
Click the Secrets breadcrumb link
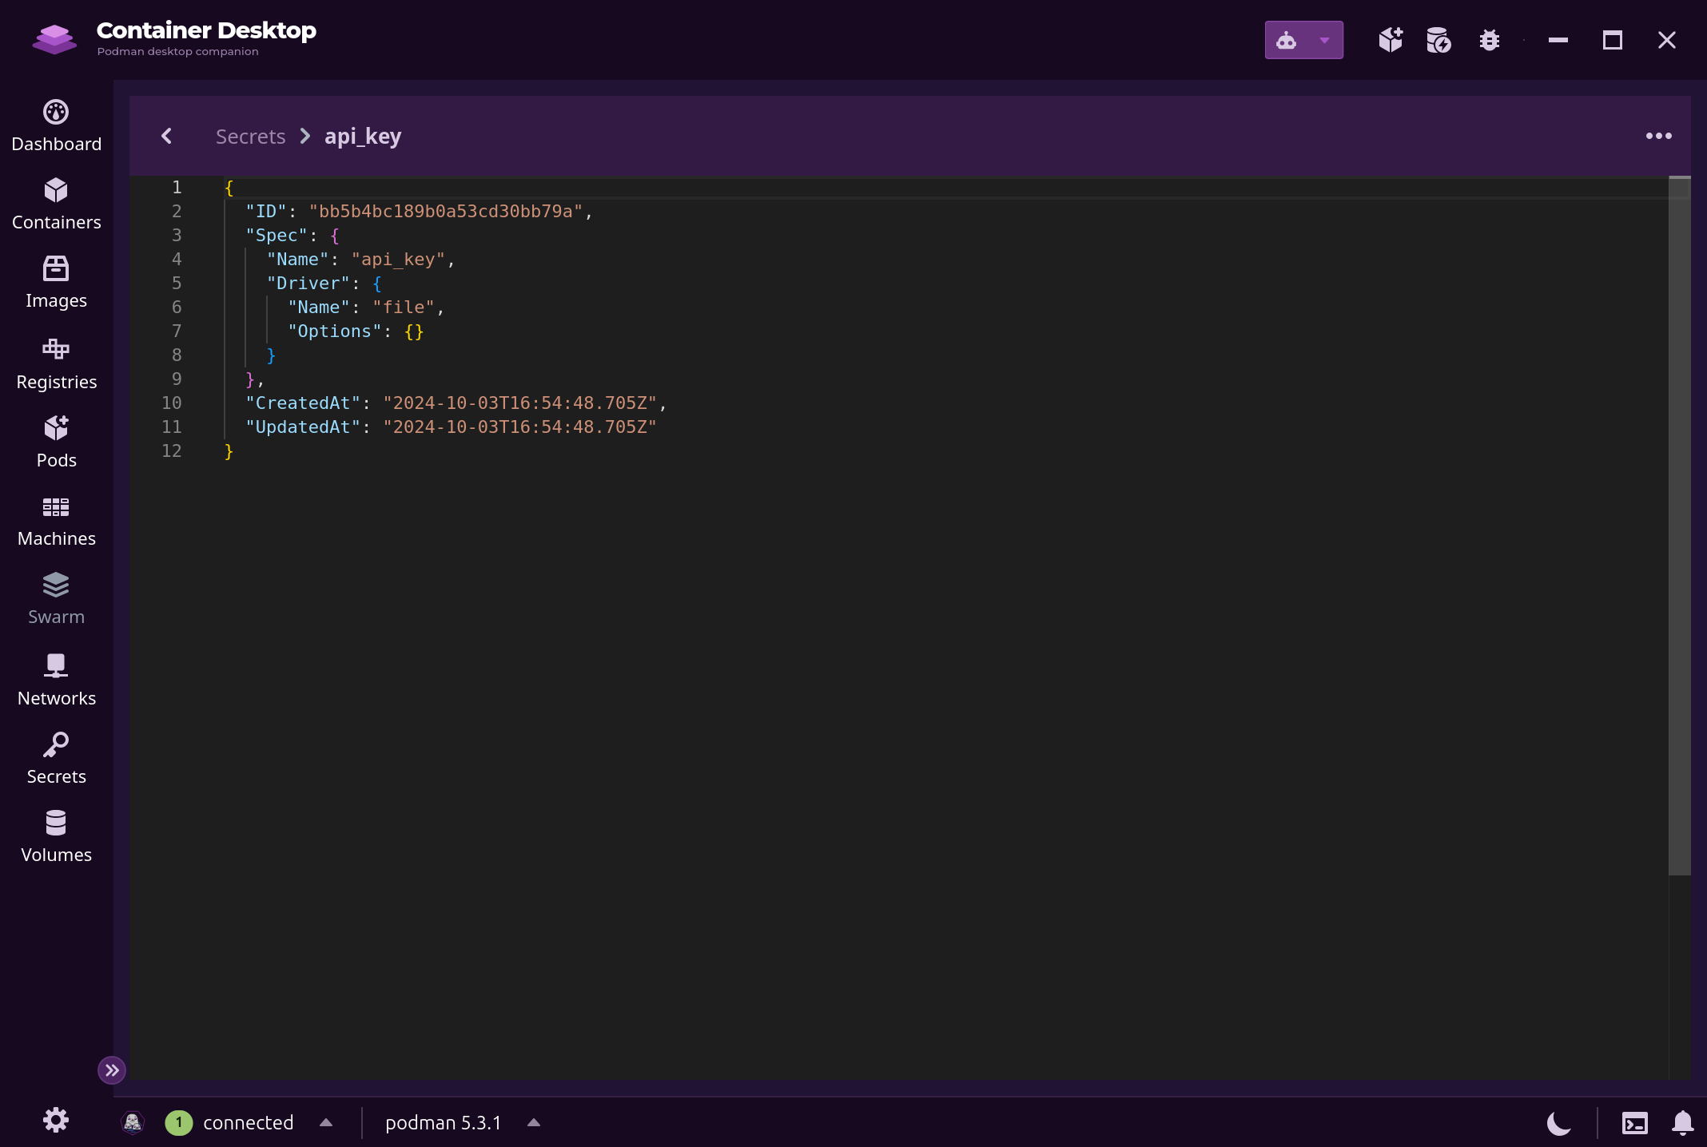(250, 137)
